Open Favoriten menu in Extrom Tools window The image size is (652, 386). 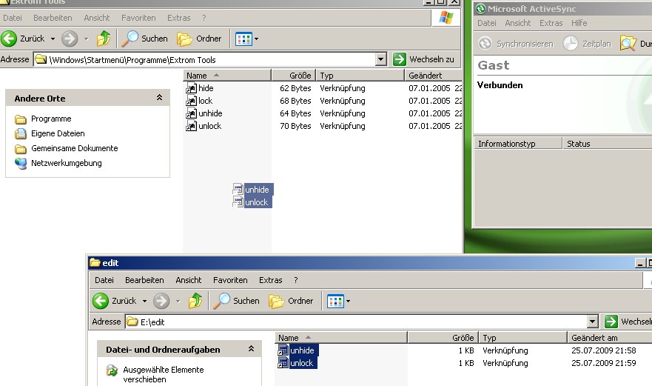click(x=138, y=17)
